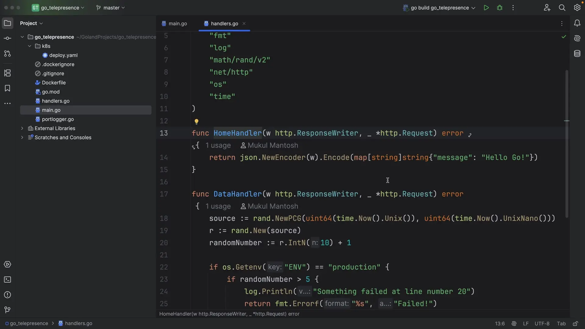Open go_telepresence project dropdown

coord(62,8)
